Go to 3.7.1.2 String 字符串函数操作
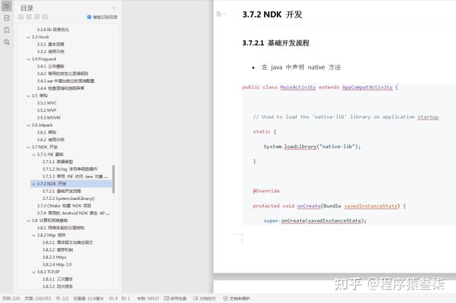456x303 pixels. tap(70, 169)
